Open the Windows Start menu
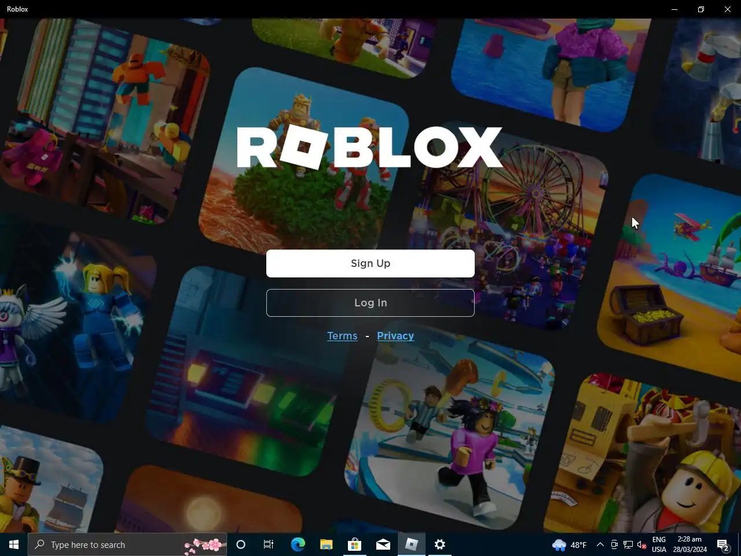Screen dimensions: 741x556 pyautogui.click(x=14, y=544)
